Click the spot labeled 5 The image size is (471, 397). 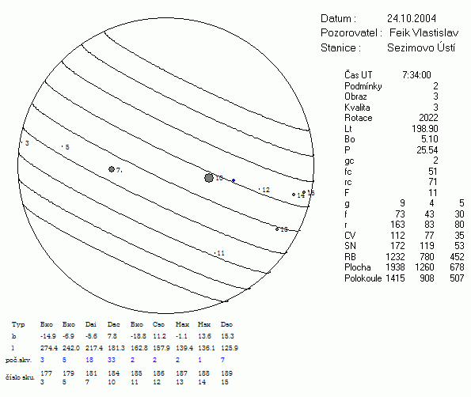point(63,146)
